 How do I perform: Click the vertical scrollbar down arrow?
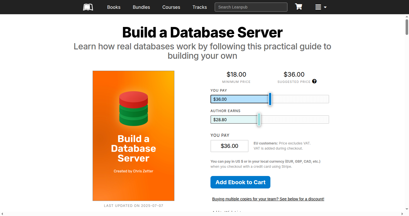(407, 209)
